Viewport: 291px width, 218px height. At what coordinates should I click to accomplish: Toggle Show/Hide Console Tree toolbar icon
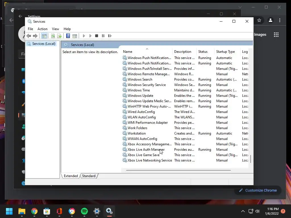click(44, 36)
